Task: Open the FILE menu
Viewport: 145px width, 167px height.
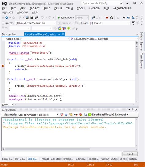Action: (4, 8)
